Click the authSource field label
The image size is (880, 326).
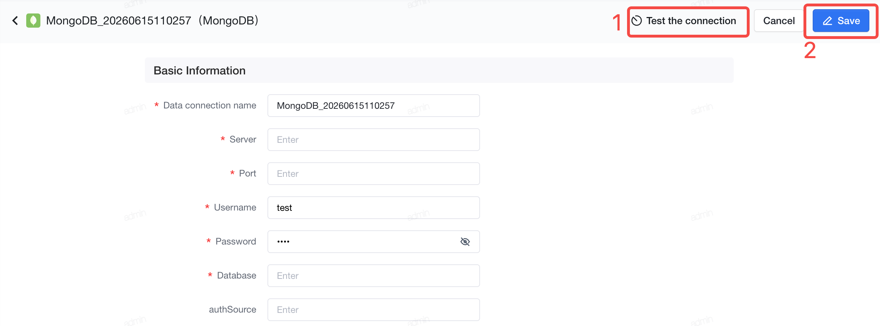(x=232, y=309)
